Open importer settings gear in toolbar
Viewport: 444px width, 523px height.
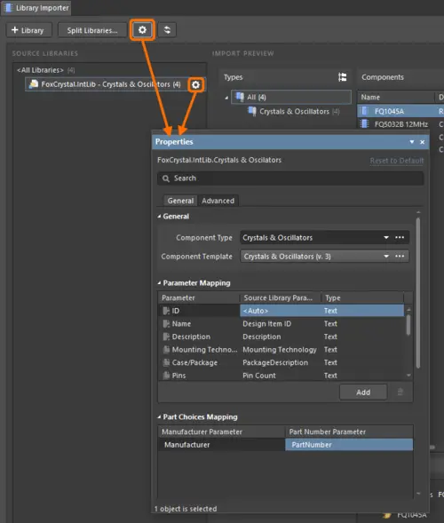point(142,30)
